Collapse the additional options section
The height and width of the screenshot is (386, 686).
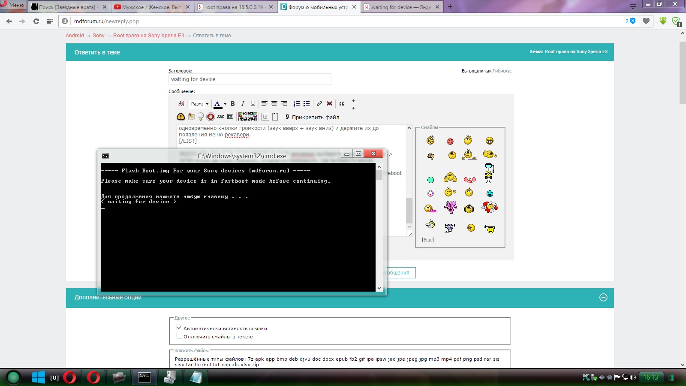click(x=603, y=297)
